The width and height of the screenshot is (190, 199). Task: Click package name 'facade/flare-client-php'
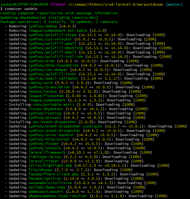53,174
